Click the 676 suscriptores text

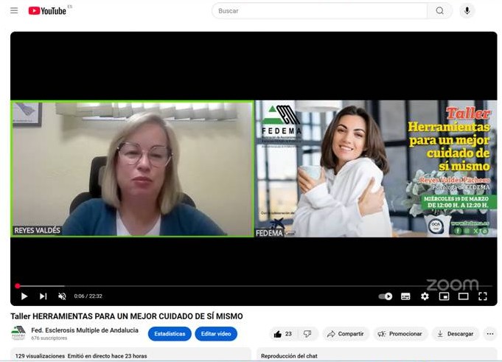point(49,338)
